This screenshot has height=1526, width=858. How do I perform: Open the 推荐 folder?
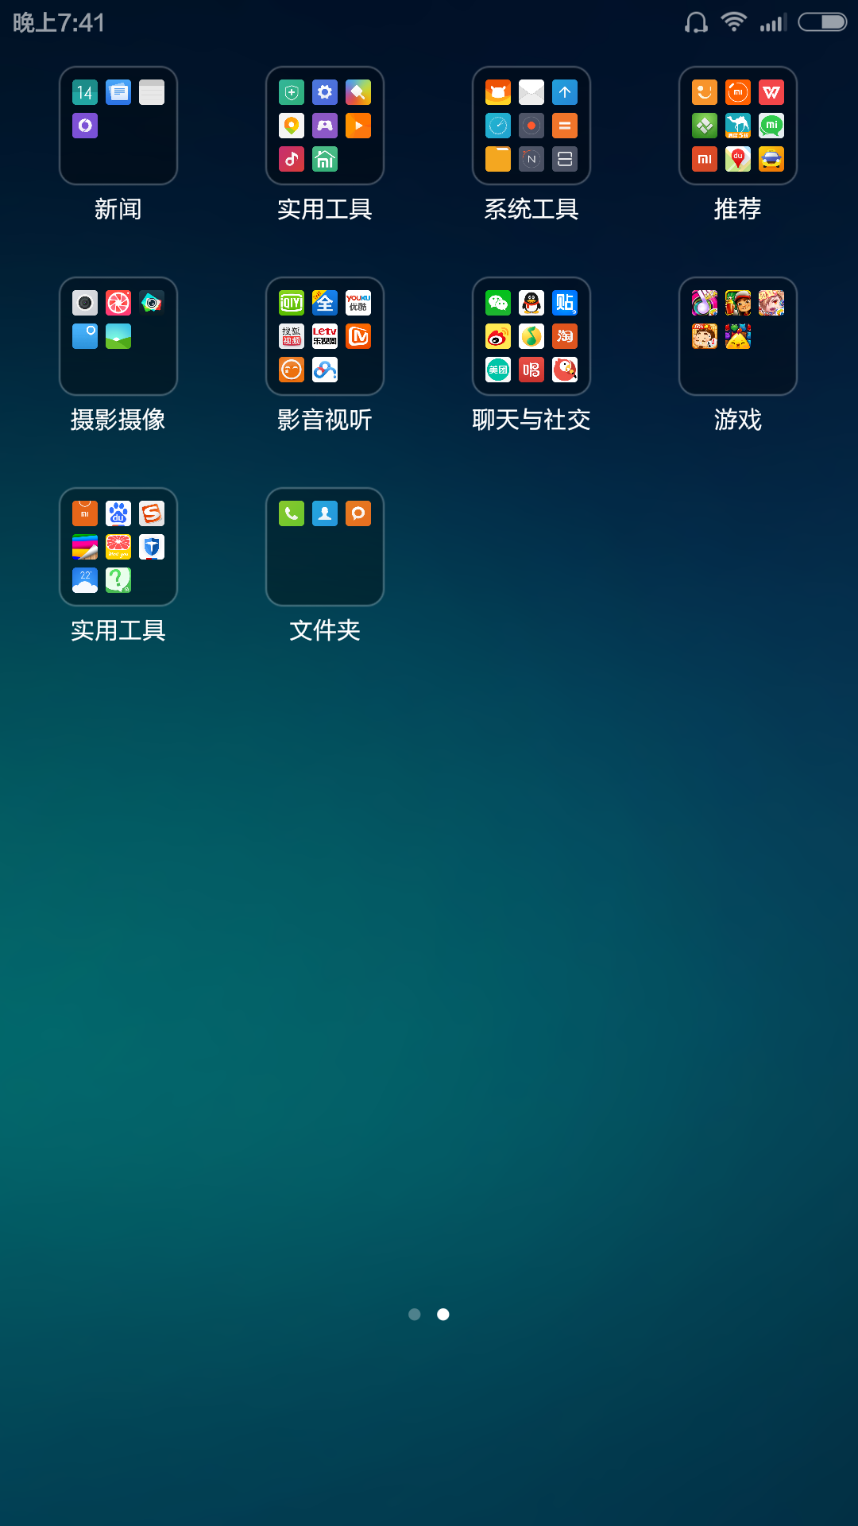(x=738, y=126)
